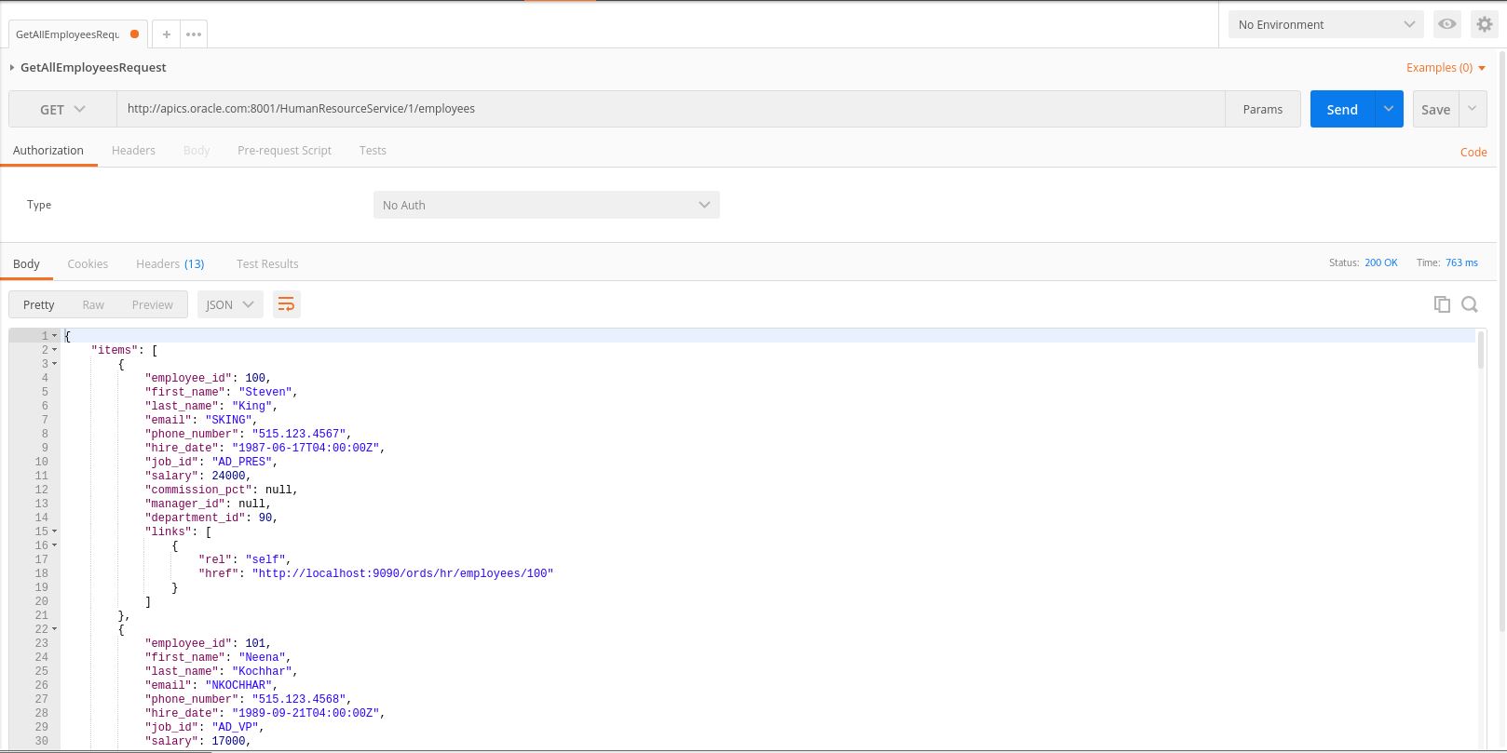Open response search with magnifier icon
Image resolution: width=1507 pixels, height=753 pixels.
click(1470, 304)
